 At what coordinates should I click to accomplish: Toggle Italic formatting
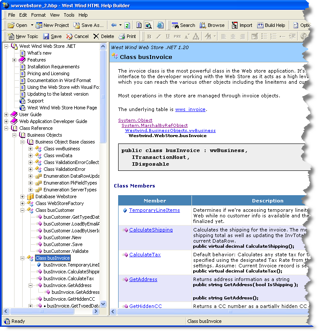158,37
